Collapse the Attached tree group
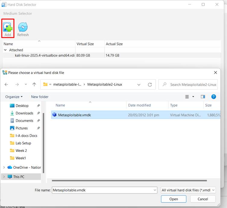227x208 pixels. (x=5, y=50)
